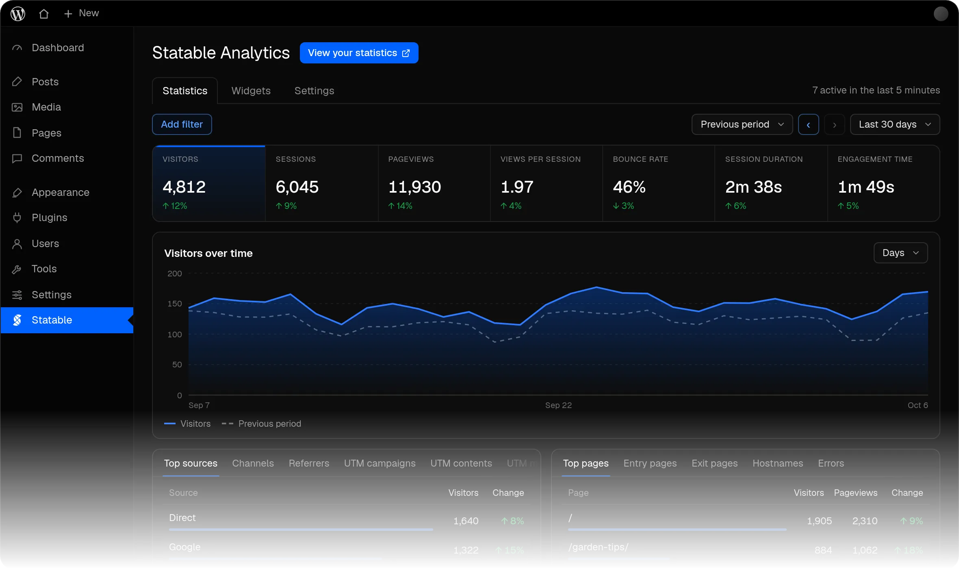Viewport: 959px width, 569px height.
Task: Go to previous date range arrow
Action: [x=808, y=124]
